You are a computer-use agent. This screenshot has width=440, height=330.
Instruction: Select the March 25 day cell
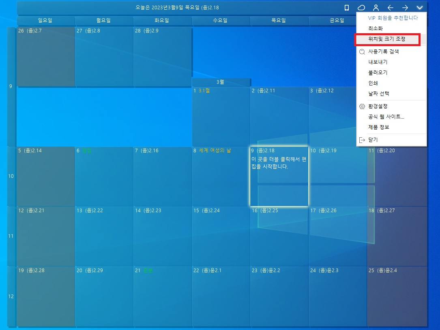(397, 296)
